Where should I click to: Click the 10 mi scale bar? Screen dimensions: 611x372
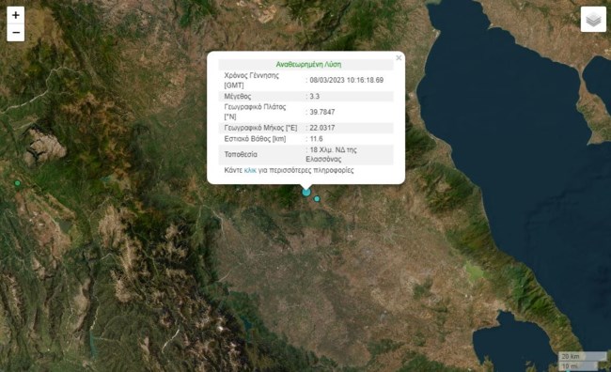click(x=578, y=365)
